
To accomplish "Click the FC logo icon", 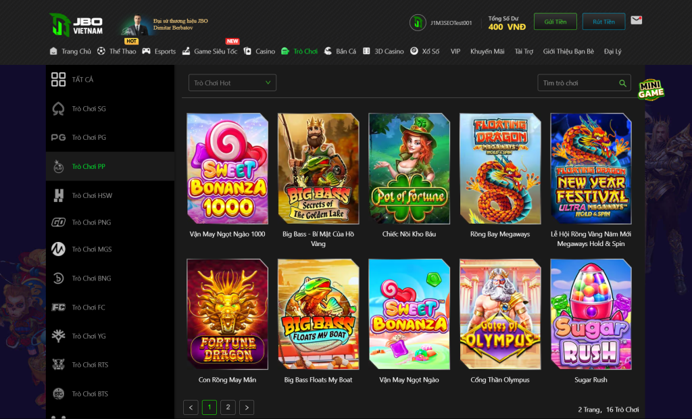I will click(x=58, y=307).
